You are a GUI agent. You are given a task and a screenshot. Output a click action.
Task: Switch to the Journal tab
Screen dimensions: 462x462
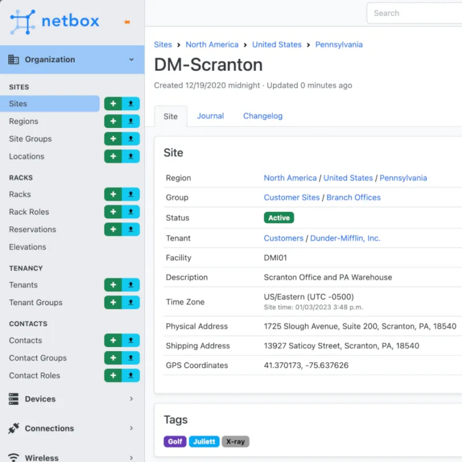coord(211,115)
